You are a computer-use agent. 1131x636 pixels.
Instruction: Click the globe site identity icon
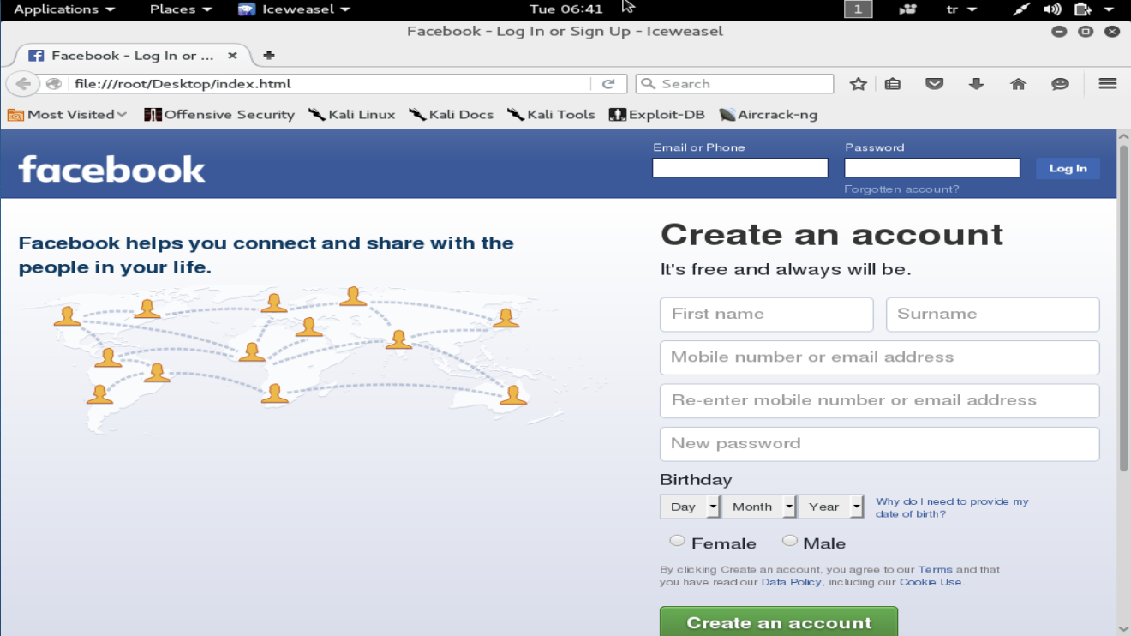tap(54, 84)
